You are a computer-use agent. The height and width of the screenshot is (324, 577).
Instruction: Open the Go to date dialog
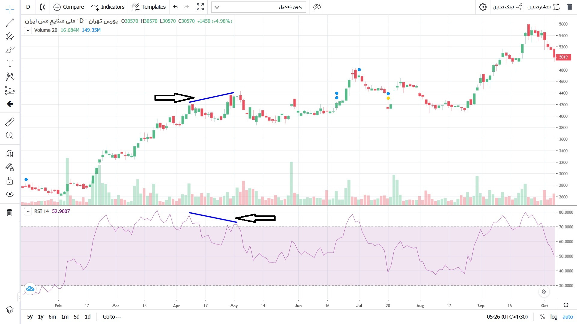(x=111, y=317)
